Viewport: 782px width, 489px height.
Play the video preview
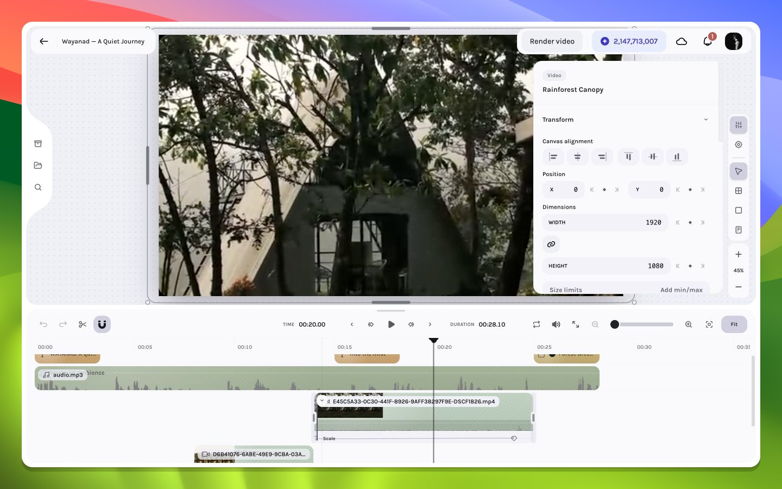point(391,324)
